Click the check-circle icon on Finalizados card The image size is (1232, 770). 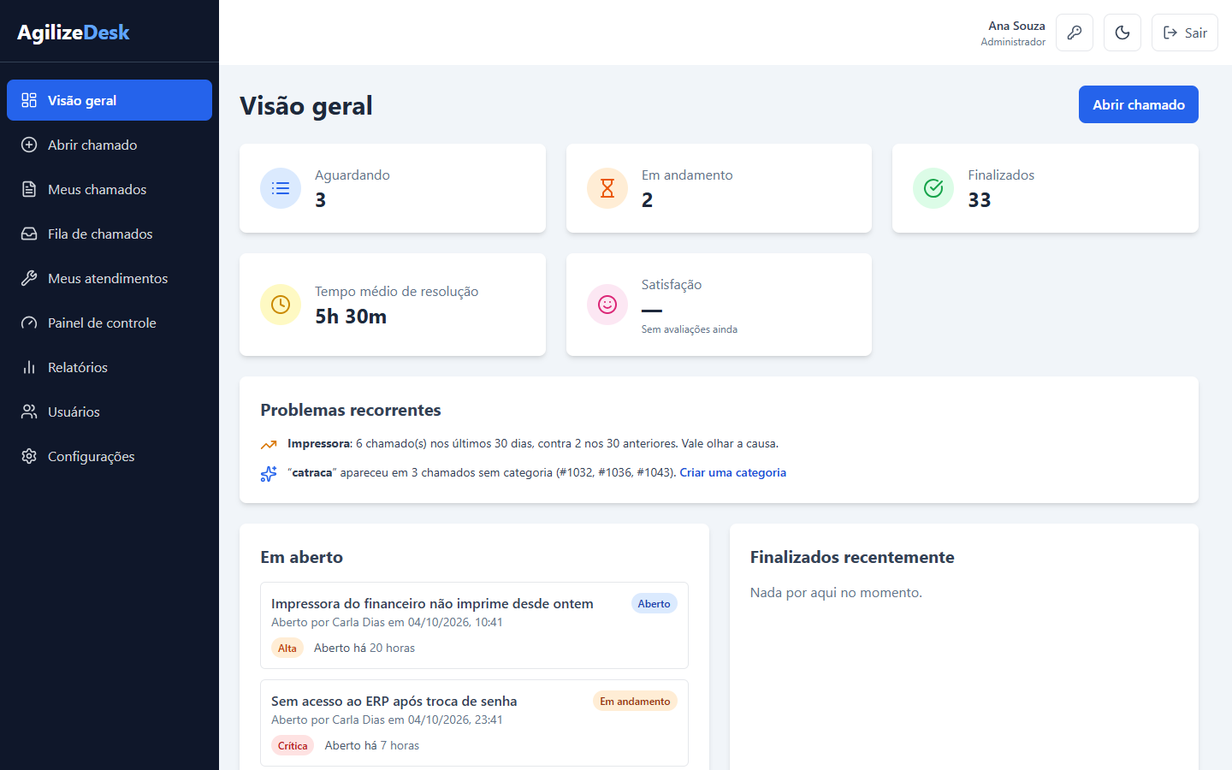[933, 188]
